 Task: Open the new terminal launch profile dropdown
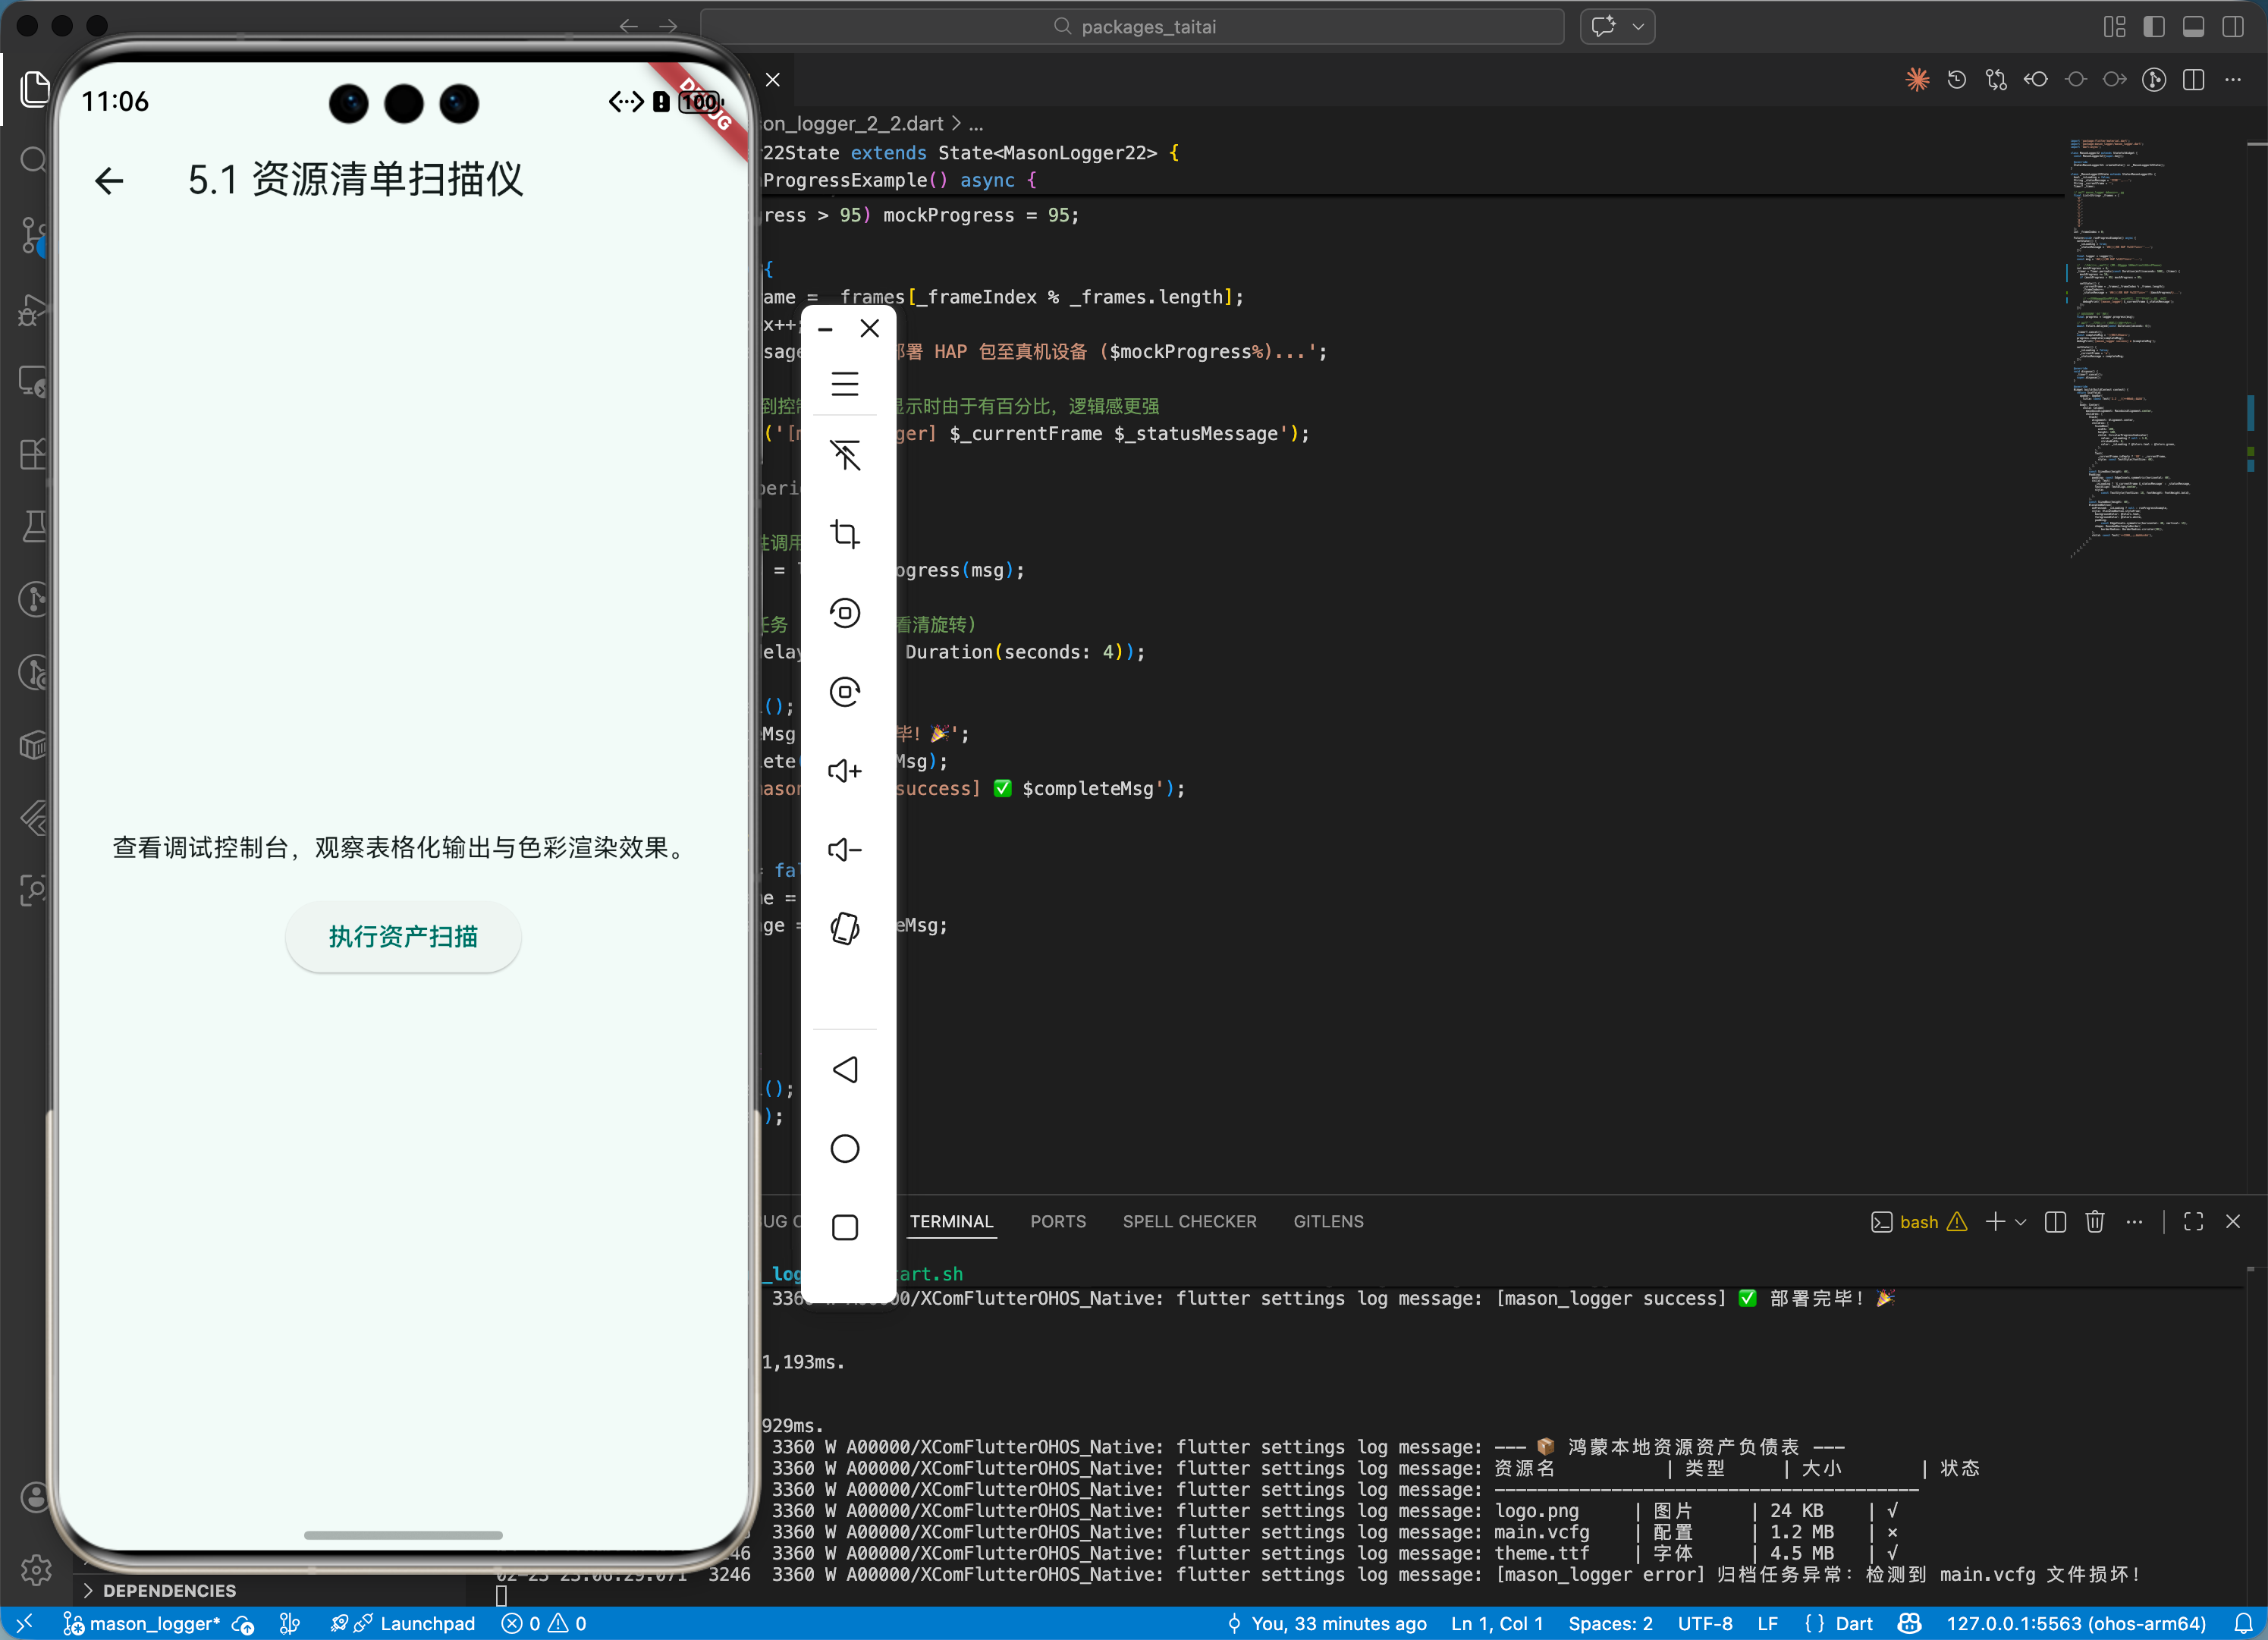coord(2021,1222)
